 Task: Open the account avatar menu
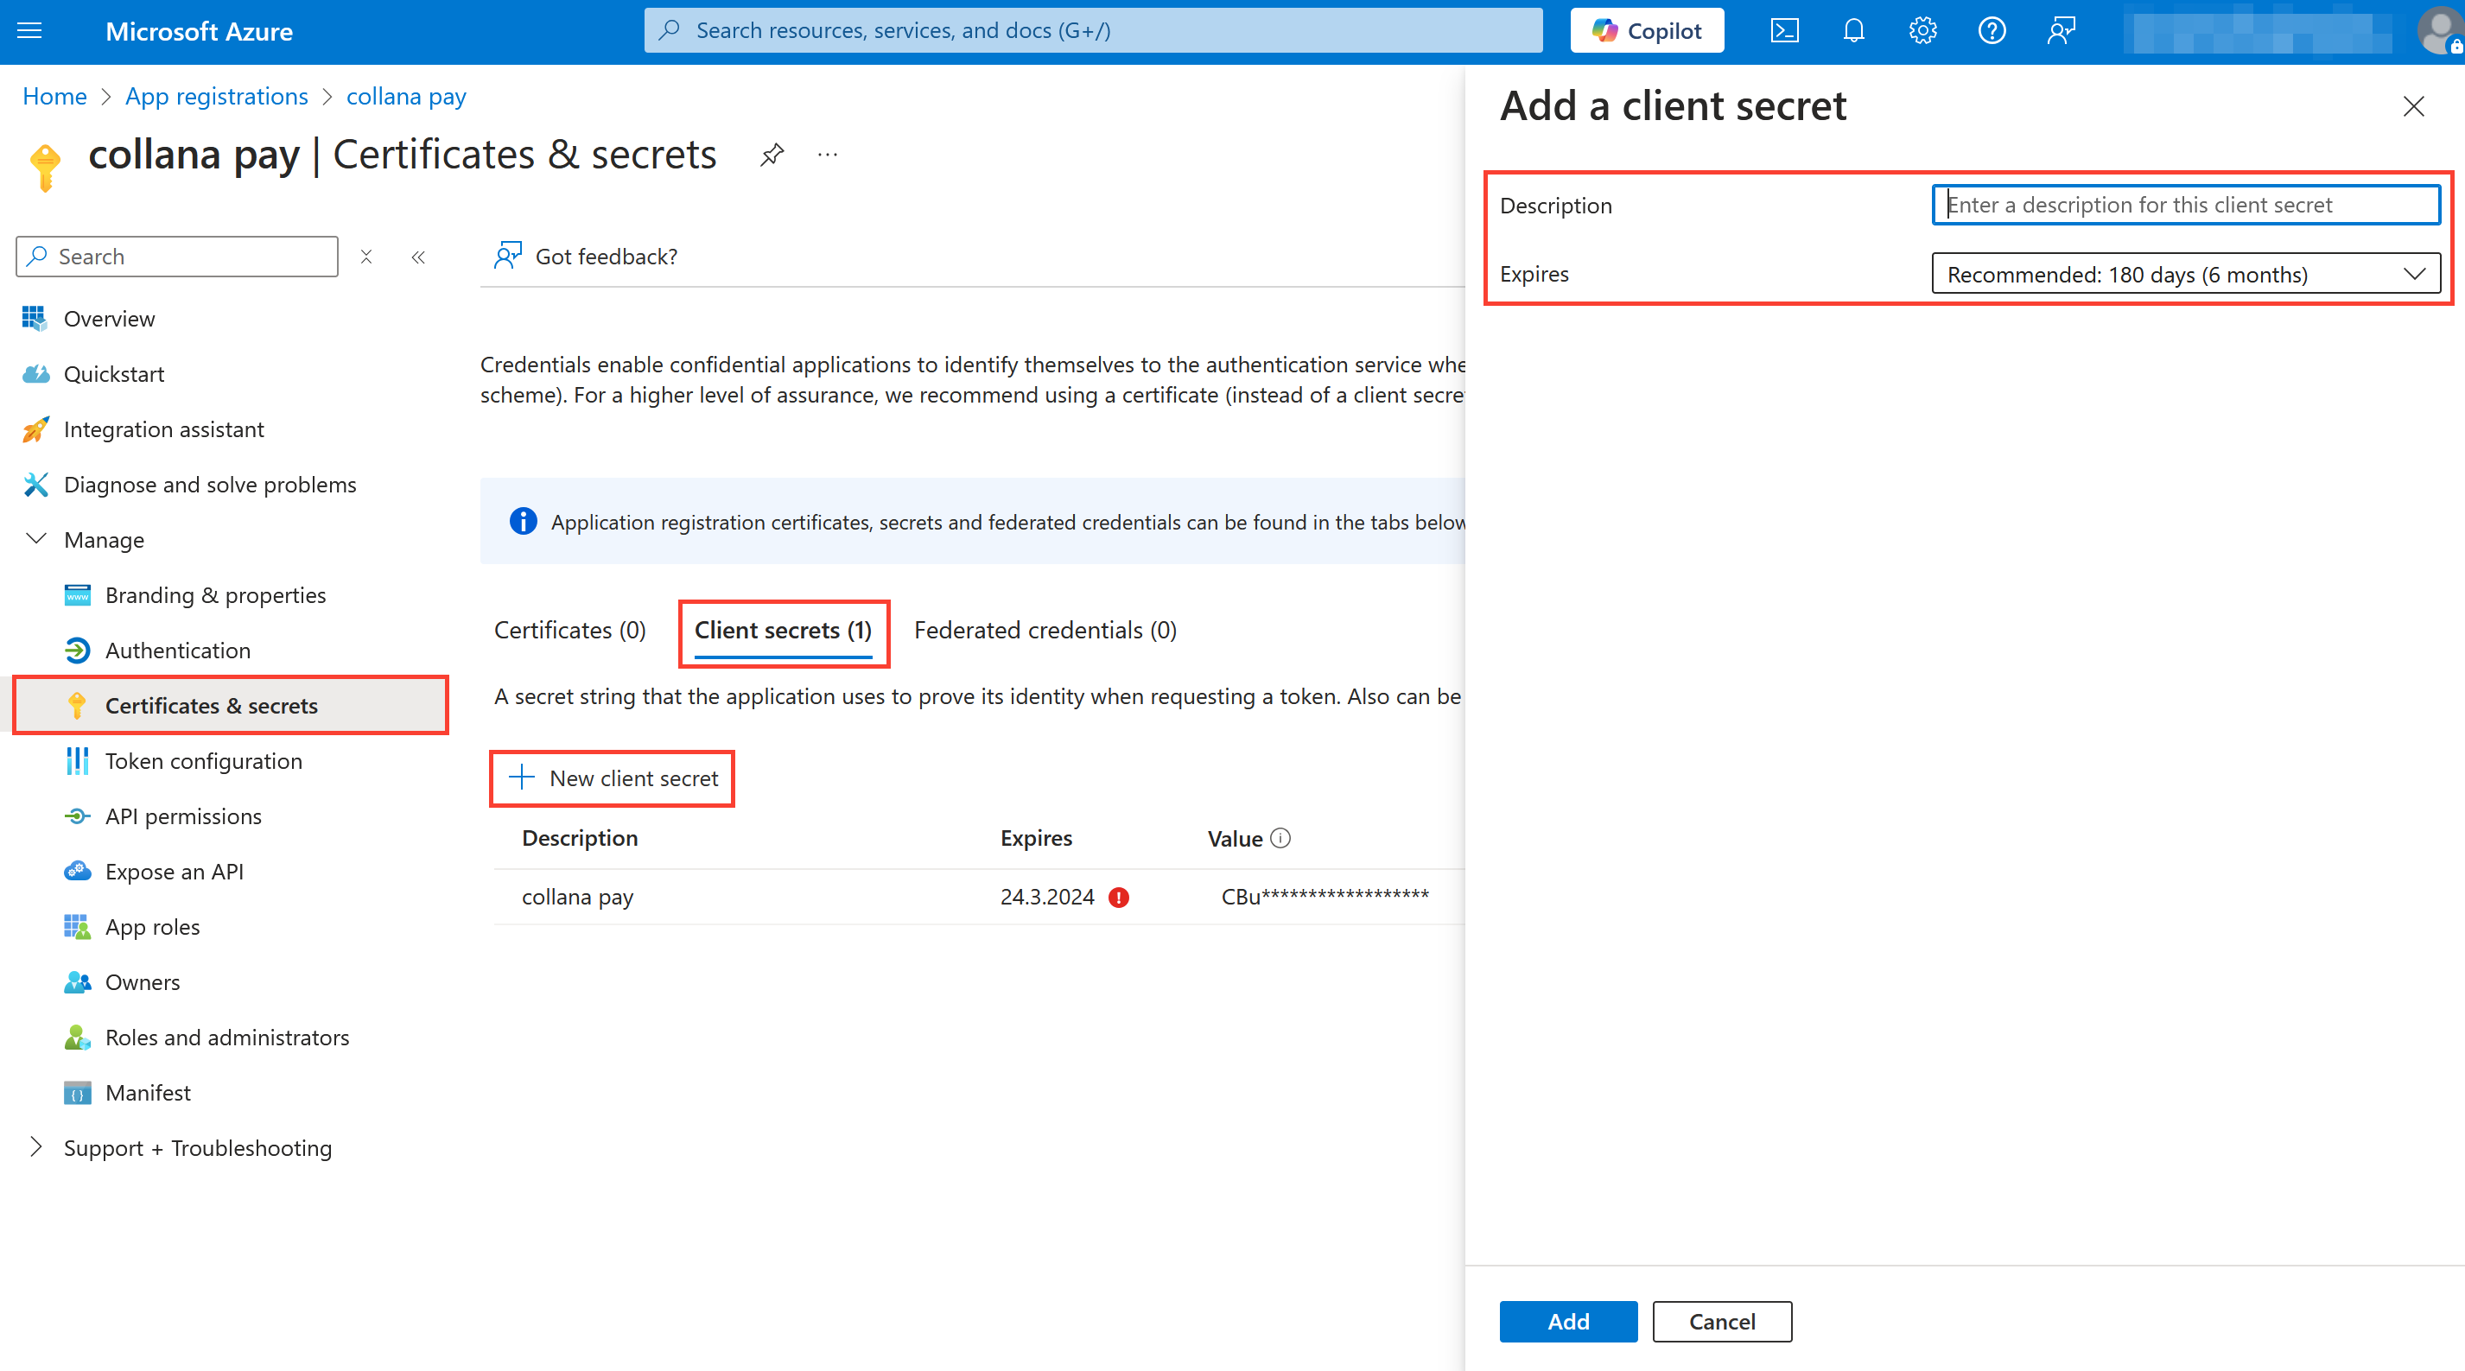click(2438, 32)
